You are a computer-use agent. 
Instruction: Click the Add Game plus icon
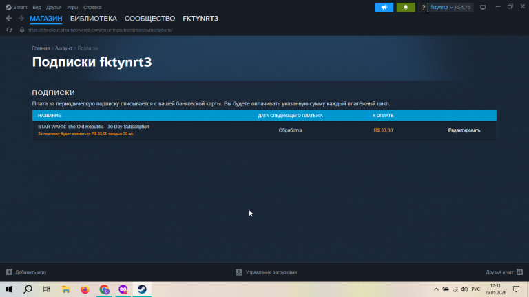coord(9,272)
